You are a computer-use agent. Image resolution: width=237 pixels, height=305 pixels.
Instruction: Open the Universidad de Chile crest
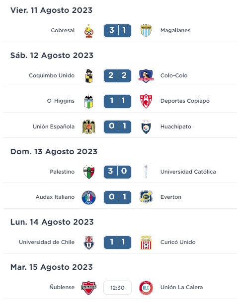(x=89, y=243)
